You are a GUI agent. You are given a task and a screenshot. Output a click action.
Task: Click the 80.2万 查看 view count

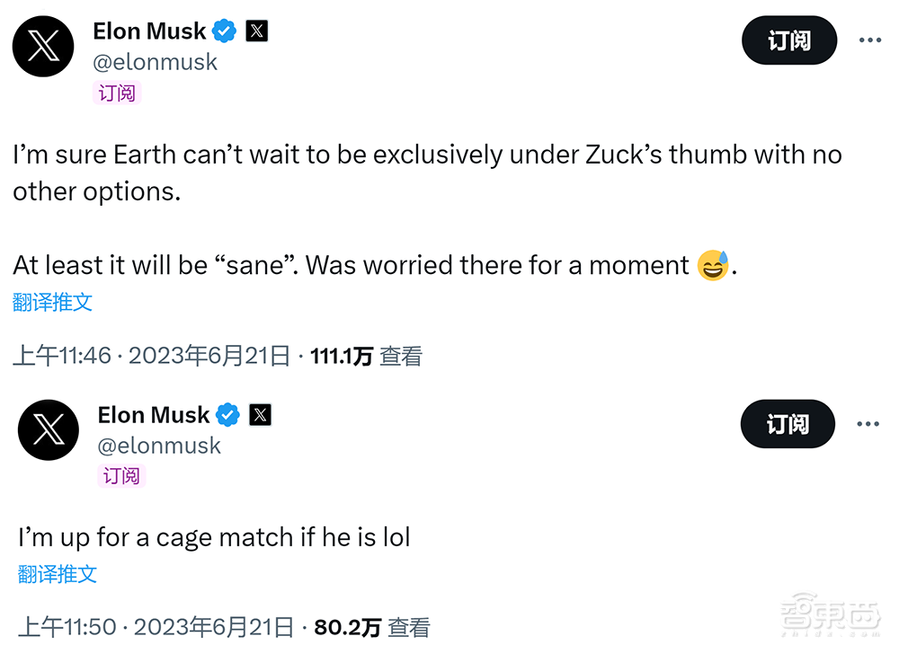pyautogui.click(x=372, y=627)
